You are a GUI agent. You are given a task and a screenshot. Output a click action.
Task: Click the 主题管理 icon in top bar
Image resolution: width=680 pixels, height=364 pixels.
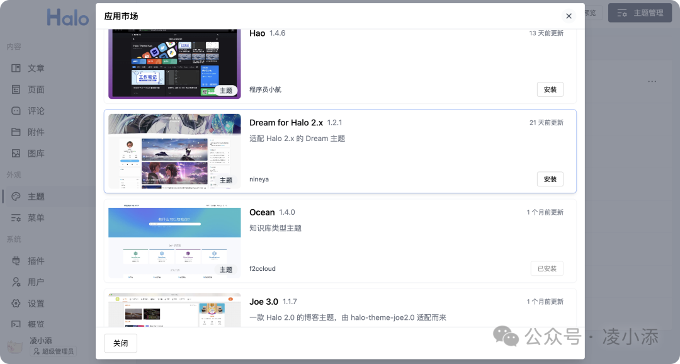622,13
